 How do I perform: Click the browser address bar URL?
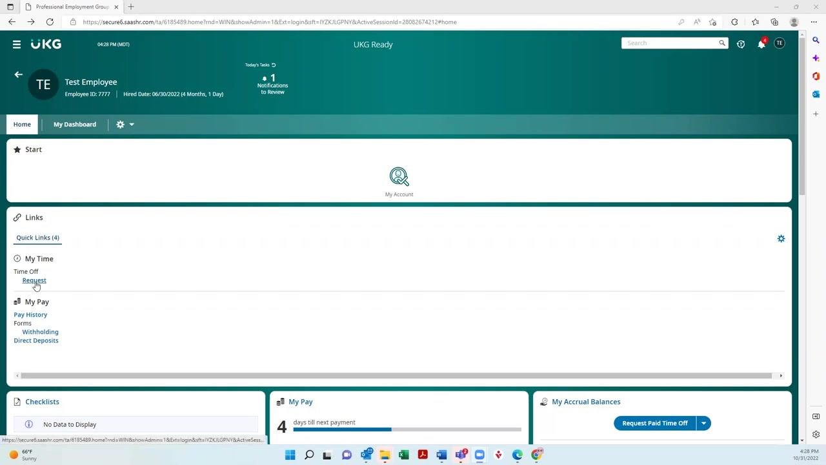click(x=270, y=22)
